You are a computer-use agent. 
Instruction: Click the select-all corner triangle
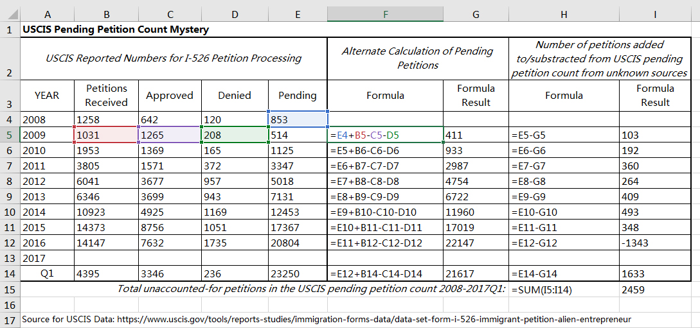pos(10,14)
